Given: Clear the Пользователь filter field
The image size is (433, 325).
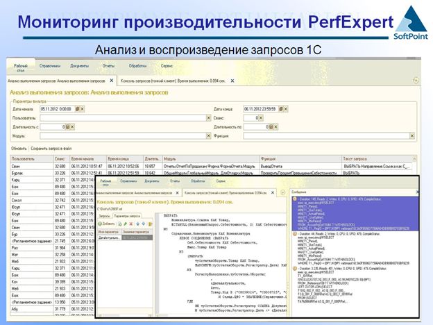Looking at the screenshot, I should point(208,118).
